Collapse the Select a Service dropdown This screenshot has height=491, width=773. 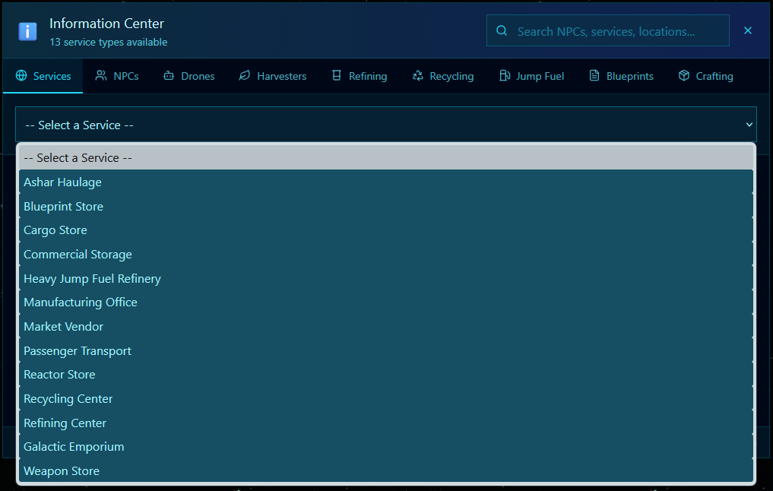coord(385,125)
